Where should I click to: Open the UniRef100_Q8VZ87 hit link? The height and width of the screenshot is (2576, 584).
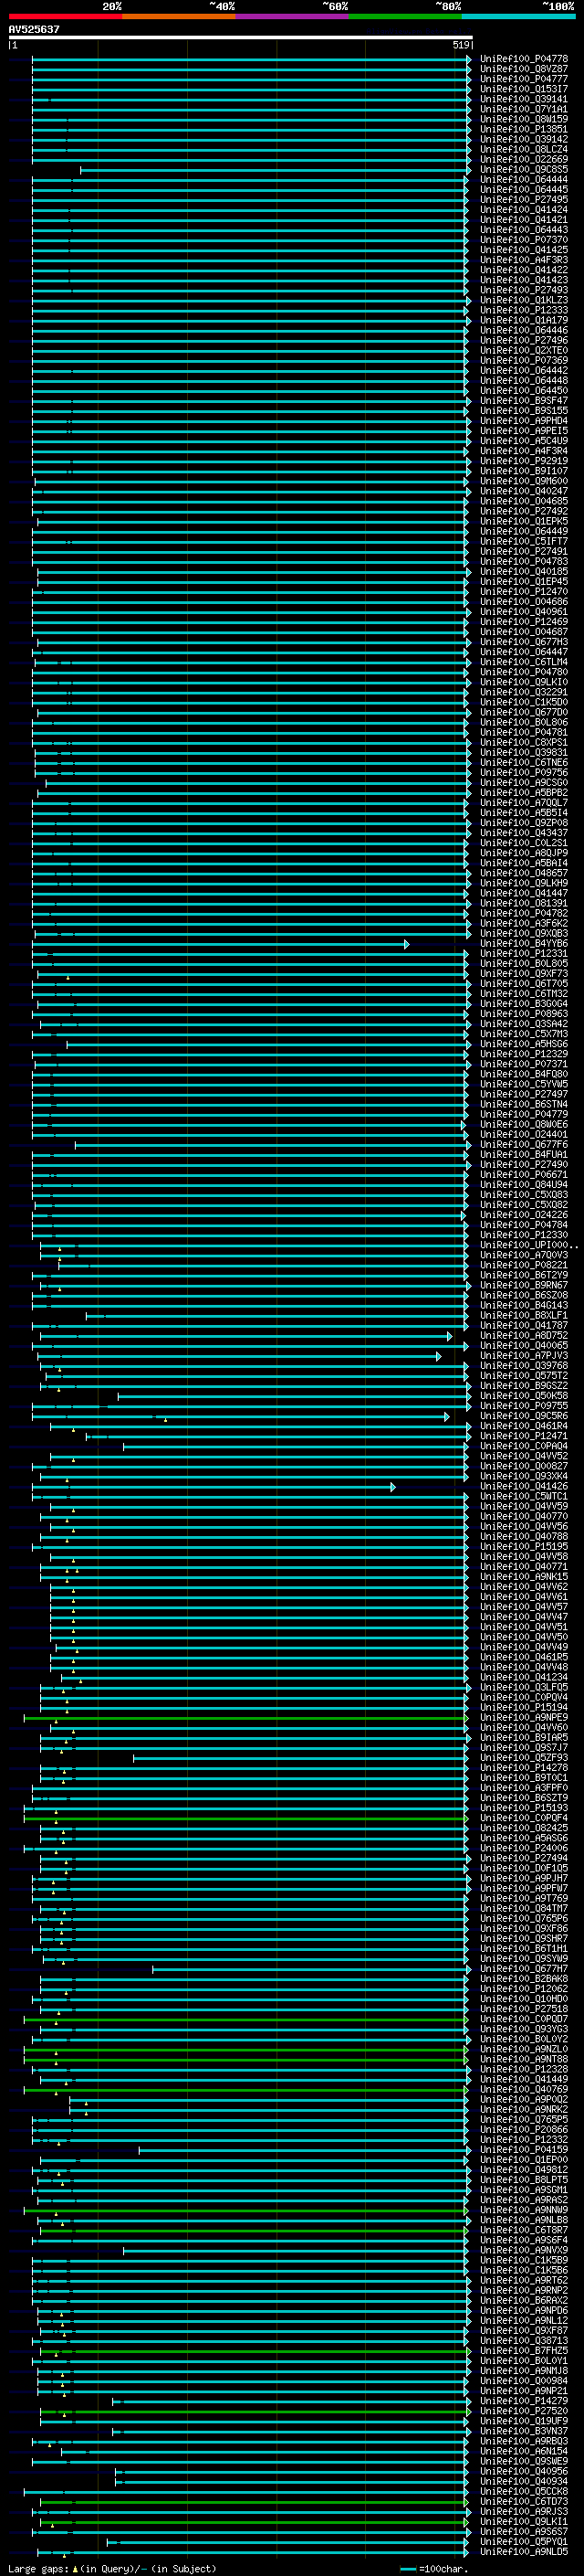point(524,69)
